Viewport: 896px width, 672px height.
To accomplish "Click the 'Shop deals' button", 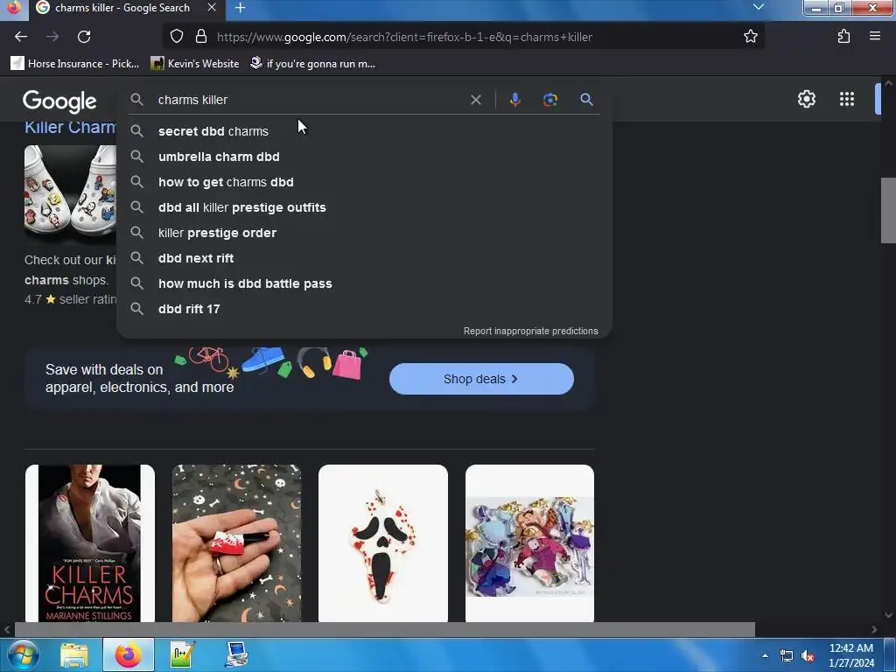I will click(481, 379).
